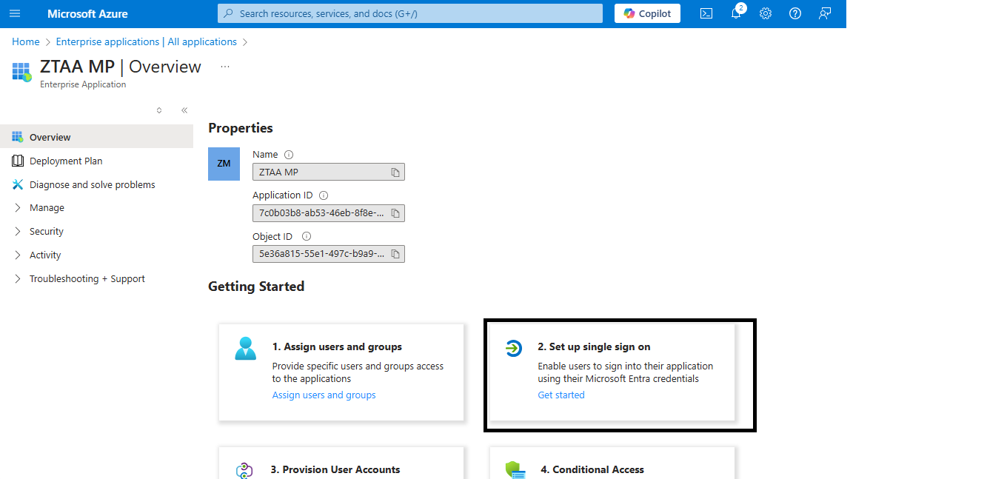The height and width of the screenshot is (479, 1007).
Task: Click the Enterprise Application subtitle text
Action: [x=83, y=84]
